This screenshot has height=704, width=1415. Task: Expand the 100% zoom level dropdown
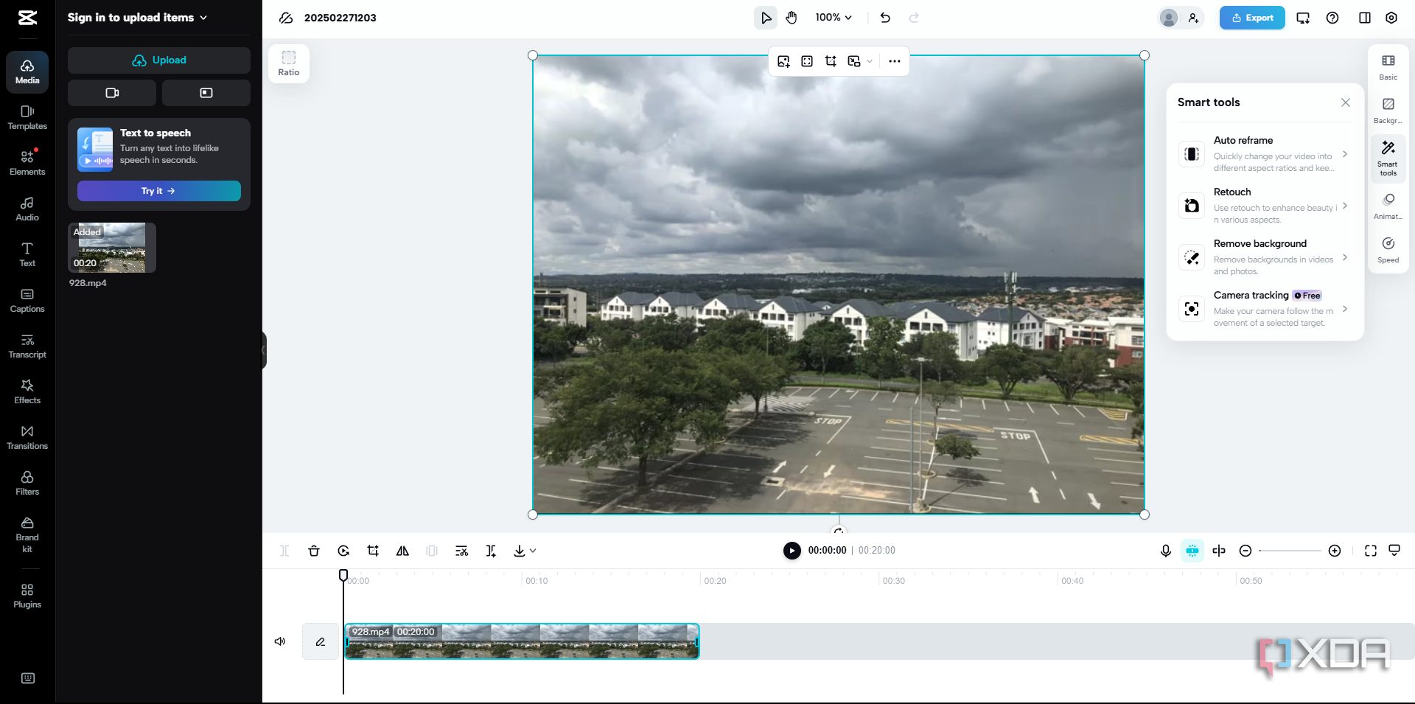834,18
